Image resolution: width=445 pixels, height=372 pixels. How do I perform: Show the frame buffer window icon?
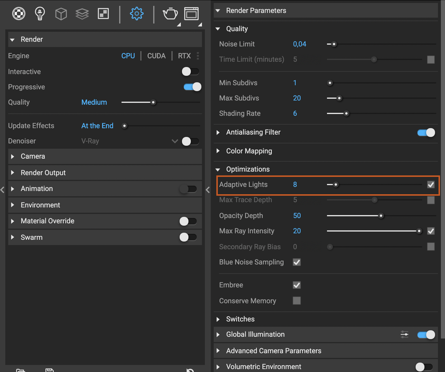point(191,14)
